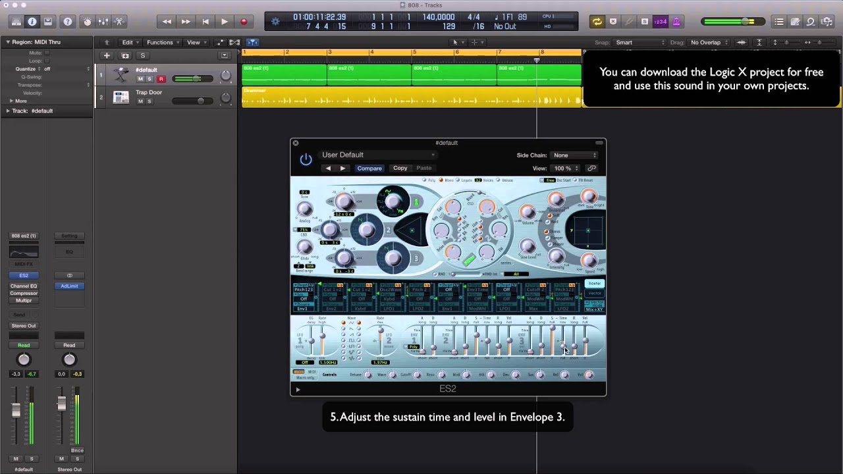Open LCD display gear settings
This screenshot has height=474, width=843.
275,22
